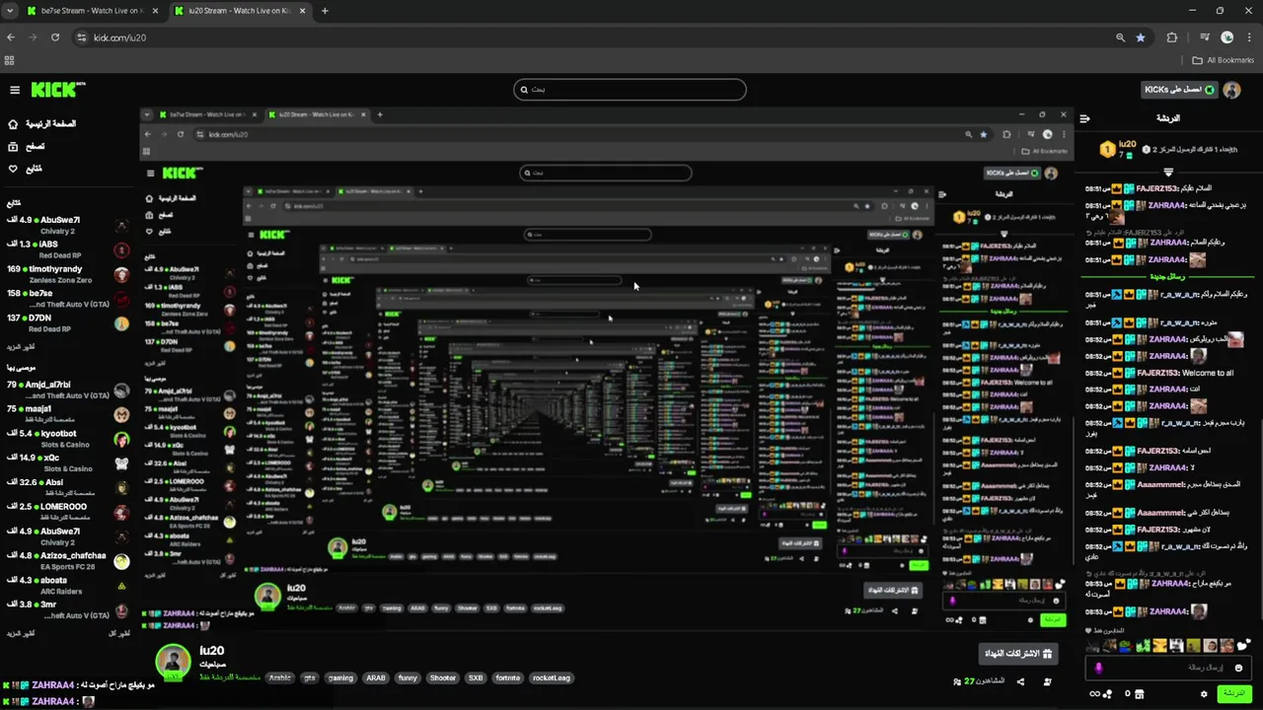Click the channel points infinity icon

pos(1094,694)
